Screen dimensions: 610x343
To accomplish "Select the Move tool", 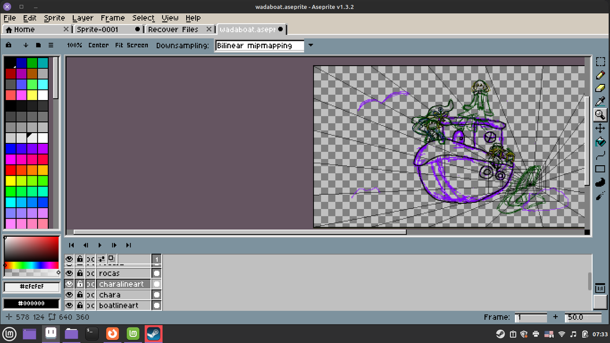I will coord(600,128).
